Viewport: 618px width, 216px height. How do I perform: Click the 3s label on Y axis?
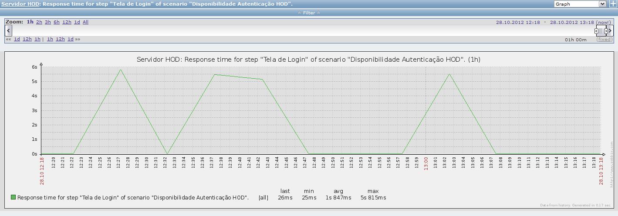(x=34, y=110)
